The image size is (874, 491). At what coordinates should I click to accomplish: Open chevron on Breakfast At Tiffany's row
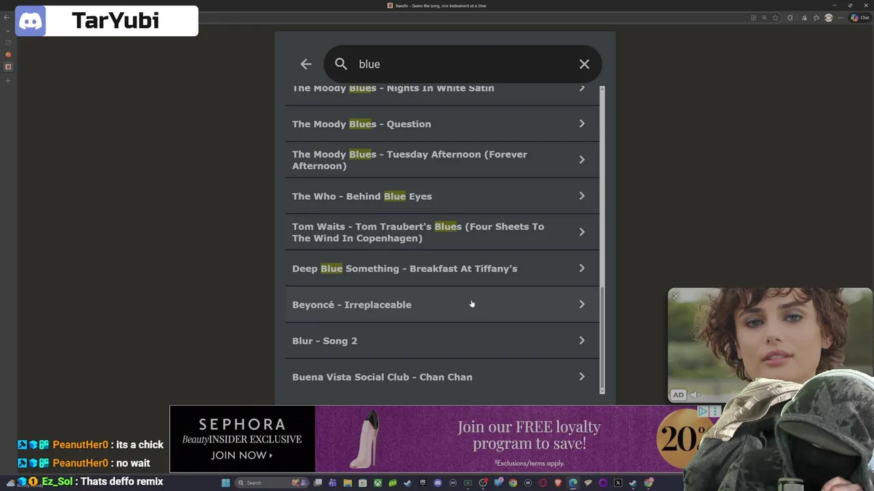coord(582,268)
